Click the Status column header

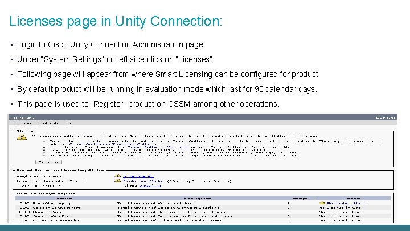353,198
